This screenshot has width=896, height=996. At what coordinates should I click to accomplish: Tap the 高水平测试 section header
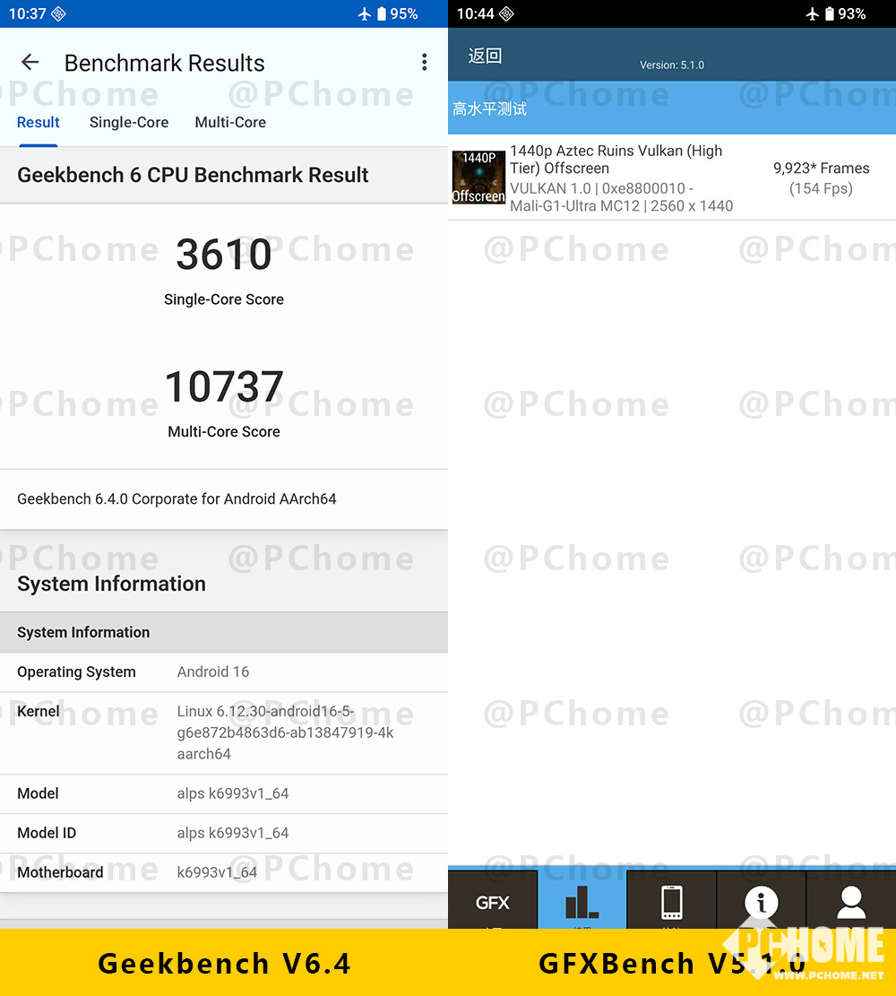490,109
